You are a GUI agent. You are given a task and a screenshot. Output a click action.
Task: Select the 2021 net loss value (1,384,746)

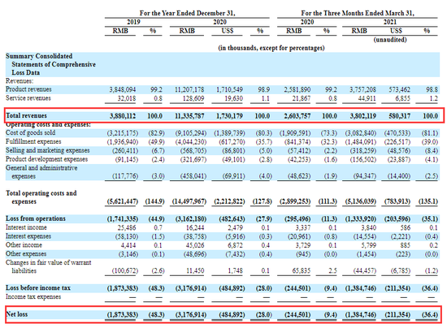pyautogui.click(x=361, y=315)
